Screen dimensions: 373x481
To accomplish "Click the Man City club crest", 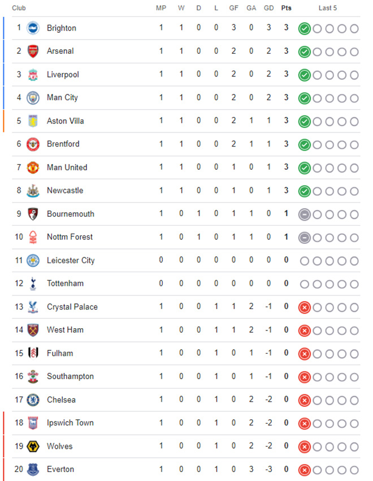I will 33,98.
